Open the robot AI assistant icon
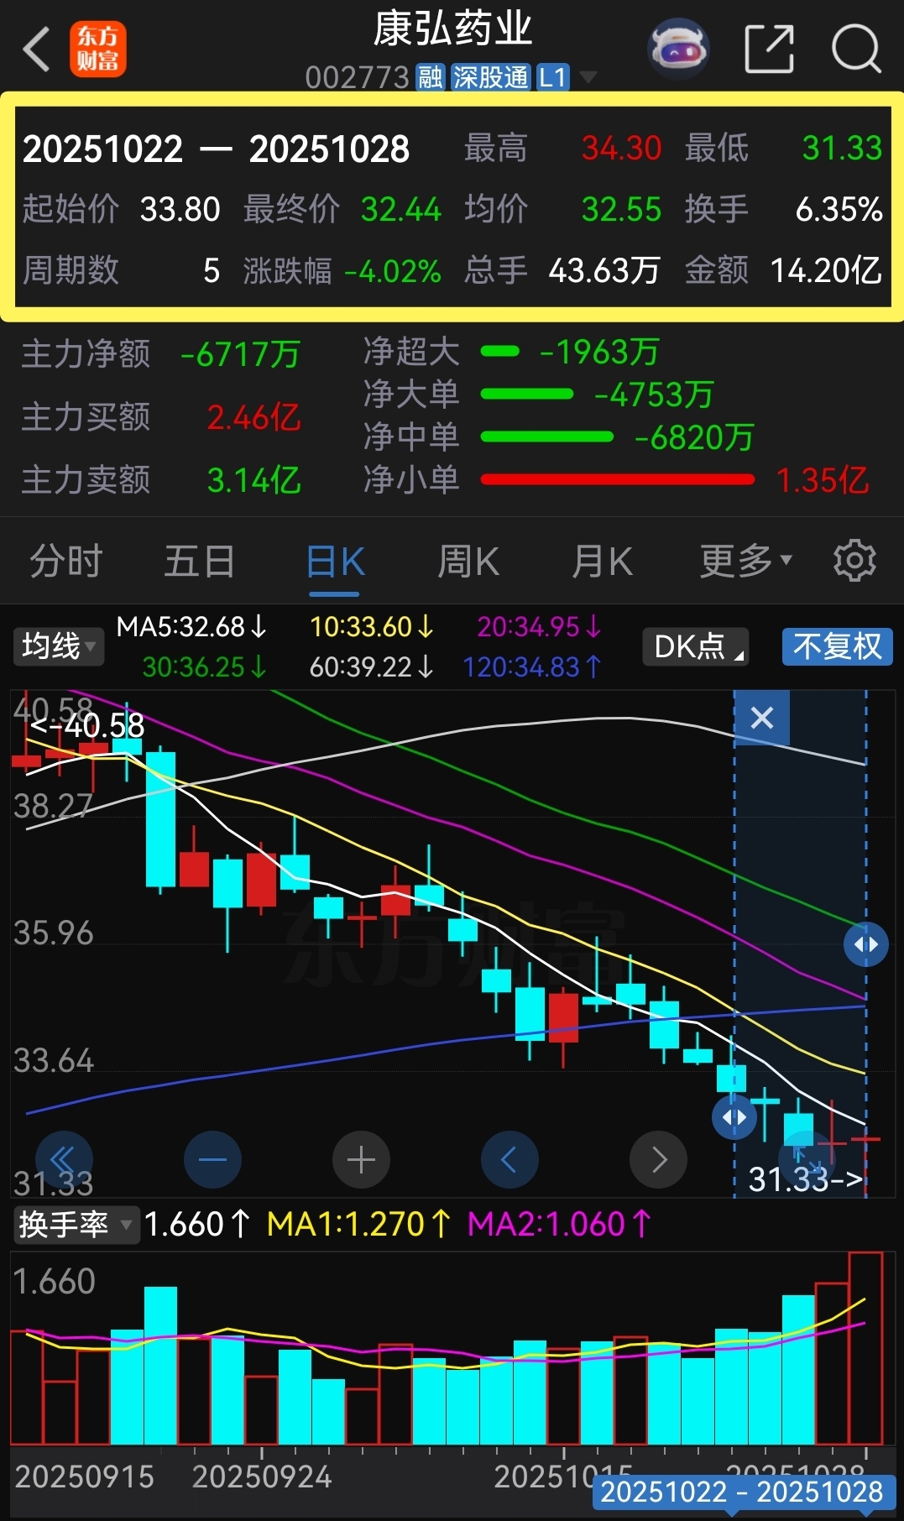Screen dimensions: 904x1521 (x=679, y=49)
